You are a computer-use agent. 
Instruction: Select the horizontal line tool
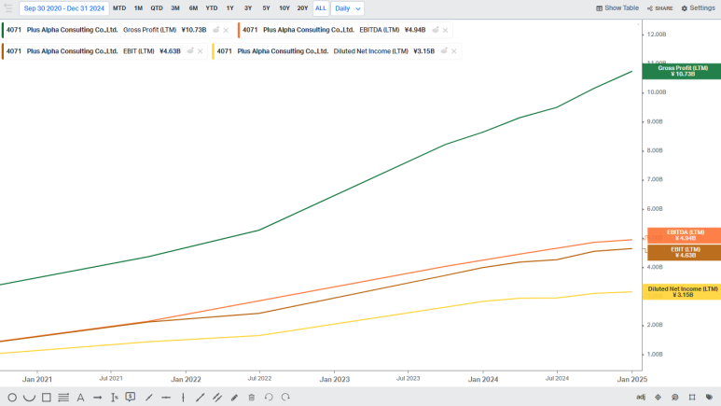[x=166, y=398]
